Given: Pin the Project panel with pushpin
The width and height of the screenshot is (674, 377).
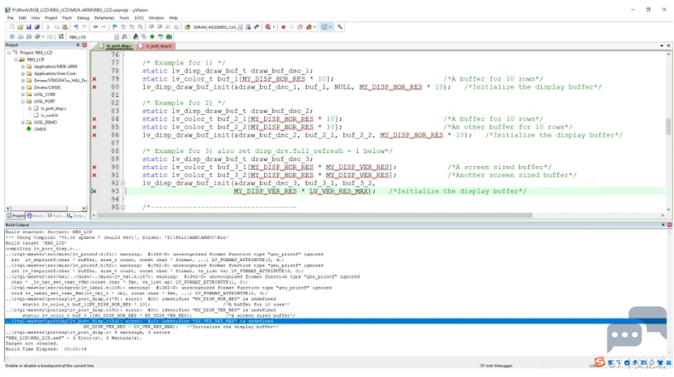Looking at the screenshot, I should pos(78,44).
